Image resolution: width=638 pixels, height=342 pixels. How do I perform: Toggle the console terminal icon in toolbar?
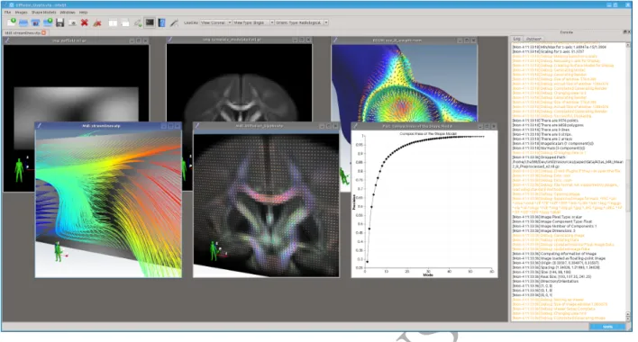pyautogui.click(x=150, y=22)
